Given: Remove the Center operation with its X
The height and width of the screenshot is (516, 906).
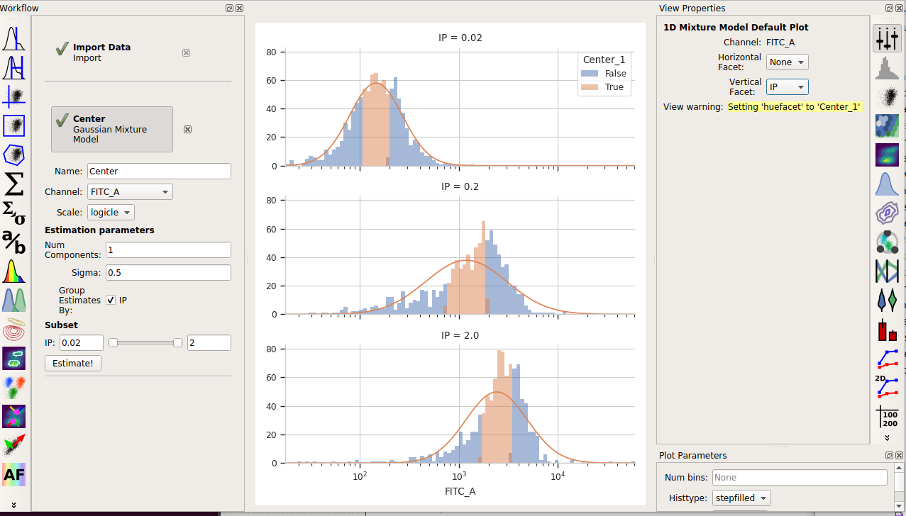Looking at the screenshot, I should coord(187,130).
